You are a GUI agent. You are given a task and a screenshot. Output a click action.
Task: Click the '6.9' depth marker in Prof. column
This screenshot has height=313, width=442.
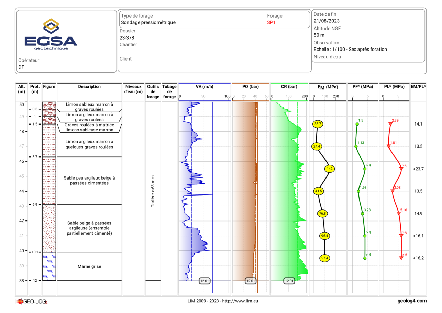coord(35,205)
